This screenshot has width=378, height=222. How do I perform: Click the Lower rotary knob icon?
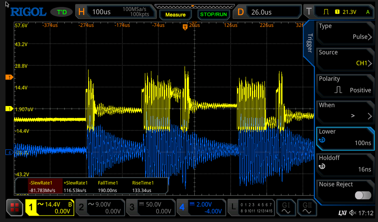(322, 140)
